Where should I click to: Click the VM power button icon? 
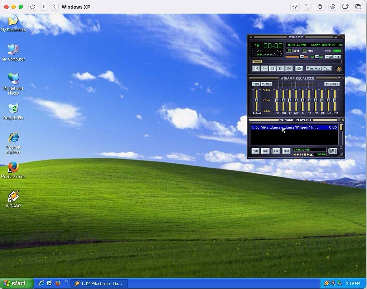pyautogui.click(x=33, y=7)
